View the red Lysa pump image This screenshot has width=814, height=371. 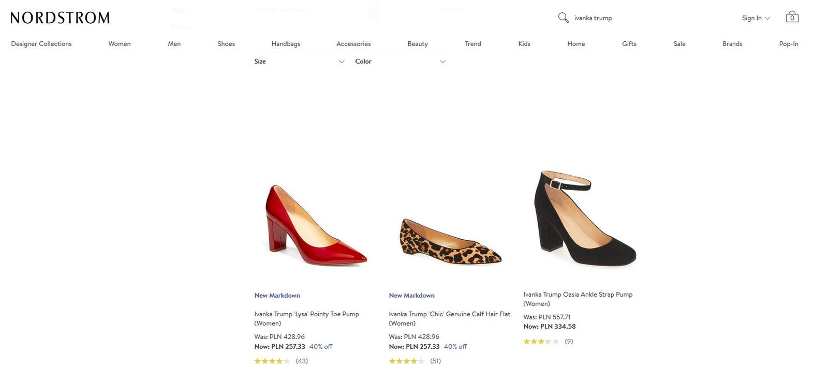(316, 225)
